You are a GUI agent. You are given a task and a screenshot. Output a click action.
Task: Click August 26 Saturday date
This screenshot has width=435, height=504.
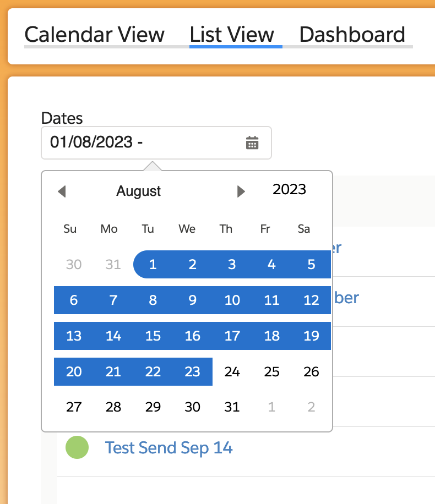311,372
